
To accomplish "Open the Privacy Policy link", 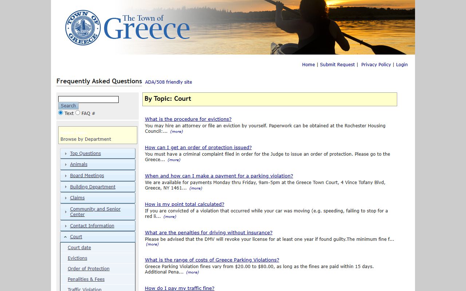I will pos(376,65).
